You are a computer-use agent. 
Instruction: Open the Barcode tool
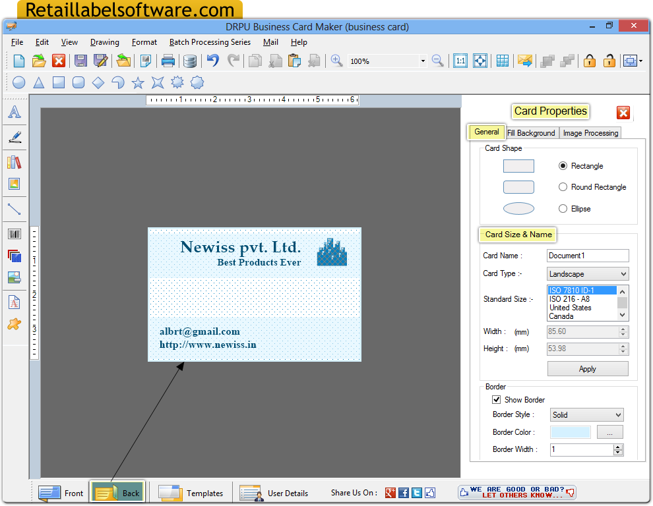(15, 233)
